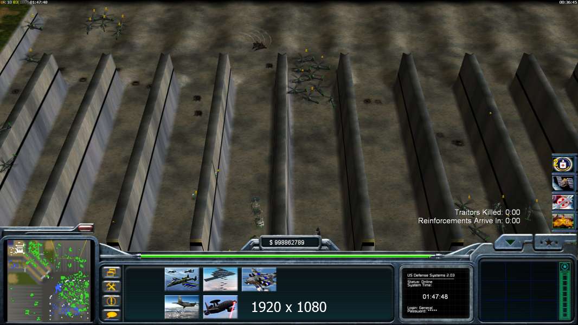Click the US Defense Systems 2.03 text
This screenshot has height=325, width=578.
431,275
